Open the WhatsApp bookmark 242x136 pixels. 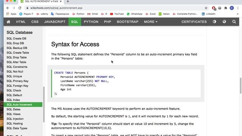click(135, 14)
